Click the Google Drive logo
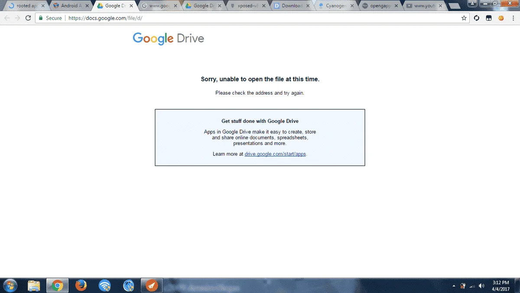 click(x=169, y=38)
